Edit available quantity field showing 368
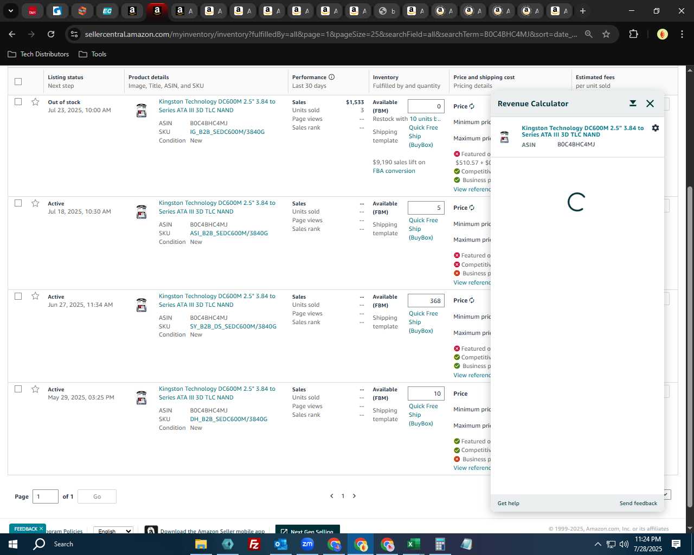 click(x=426, y=301)
